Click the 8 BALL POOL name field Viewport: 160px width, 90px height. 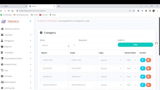[x=54, y=60]
